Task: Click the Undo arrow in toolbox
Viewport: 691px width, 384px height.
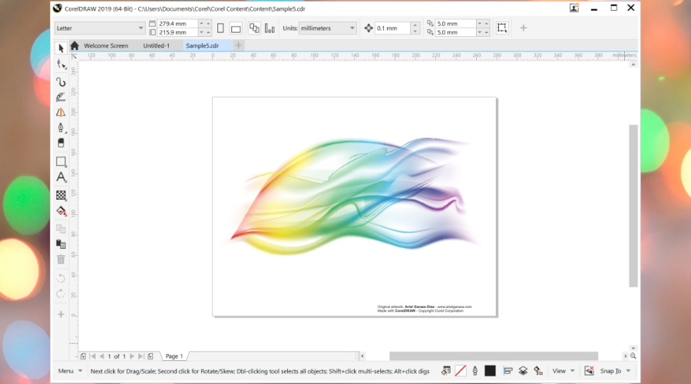Action: tap(61, 278)
